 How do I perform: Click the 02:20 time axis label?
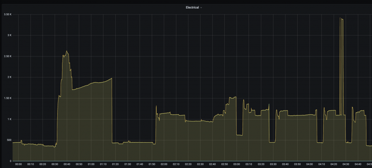(188, 164)
